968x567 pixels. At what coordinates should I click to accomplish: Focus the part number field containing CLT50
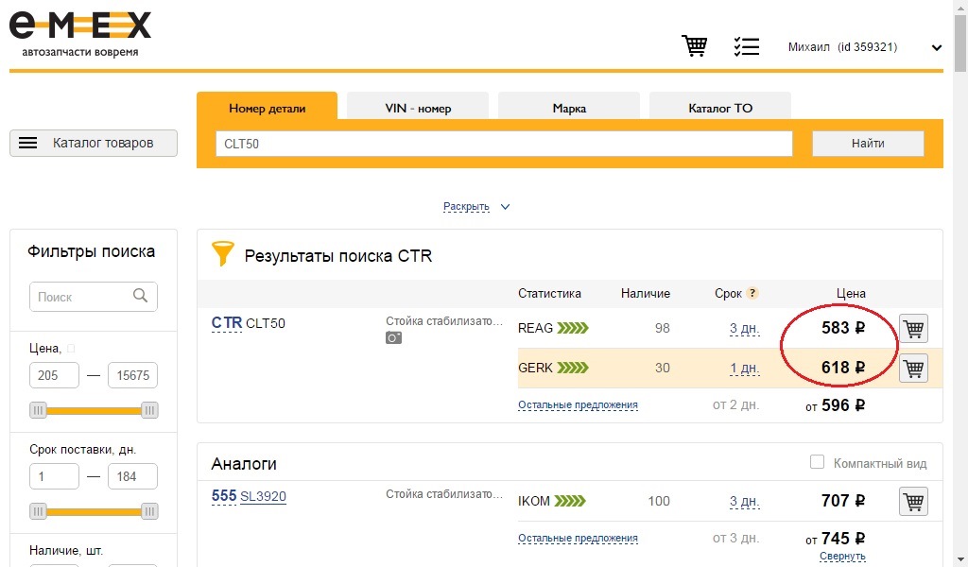click(x=504, y=144)
